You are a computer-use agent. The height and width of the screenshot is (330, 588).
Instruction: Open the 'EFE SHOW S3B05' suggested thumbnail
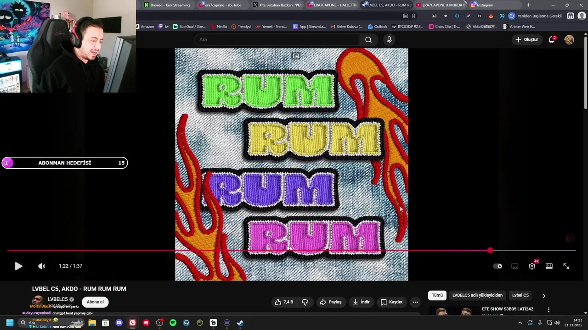coord(454,311)
